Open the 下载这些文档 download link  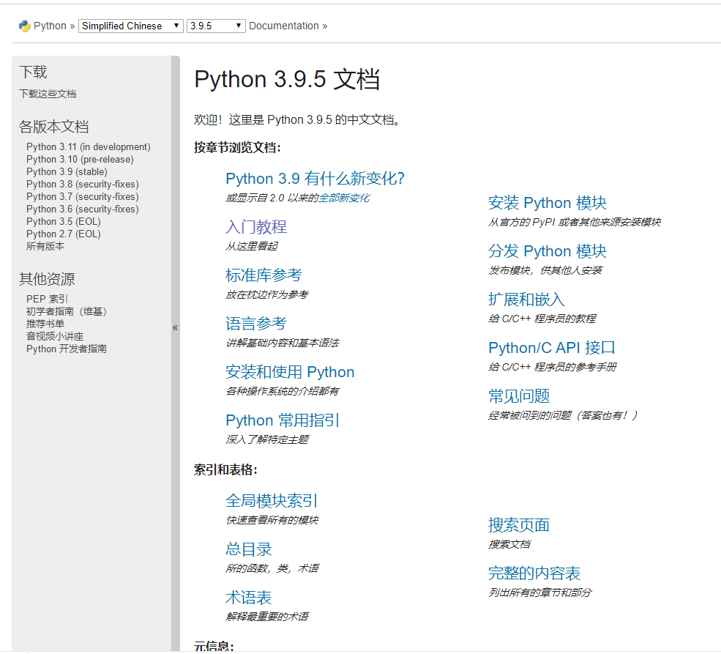click(x=48, y=94)
